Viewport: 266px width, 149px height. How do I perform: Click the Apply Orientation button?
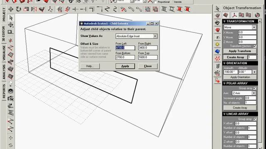(x=240, y=77)
